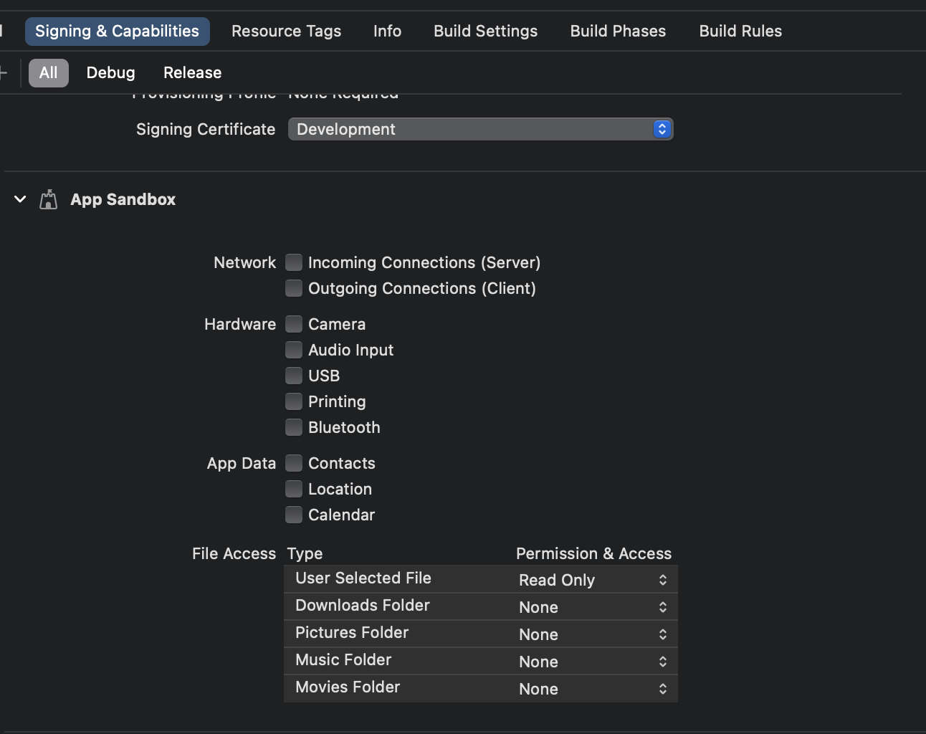The width and height of the screenshot is (926, 734).
Task: Click the App Sandbox section title
Action: point(123,200)
